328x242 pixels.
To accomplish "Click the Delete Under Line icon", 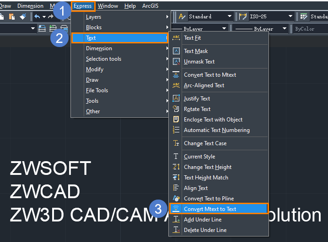I will pos(176,230).
